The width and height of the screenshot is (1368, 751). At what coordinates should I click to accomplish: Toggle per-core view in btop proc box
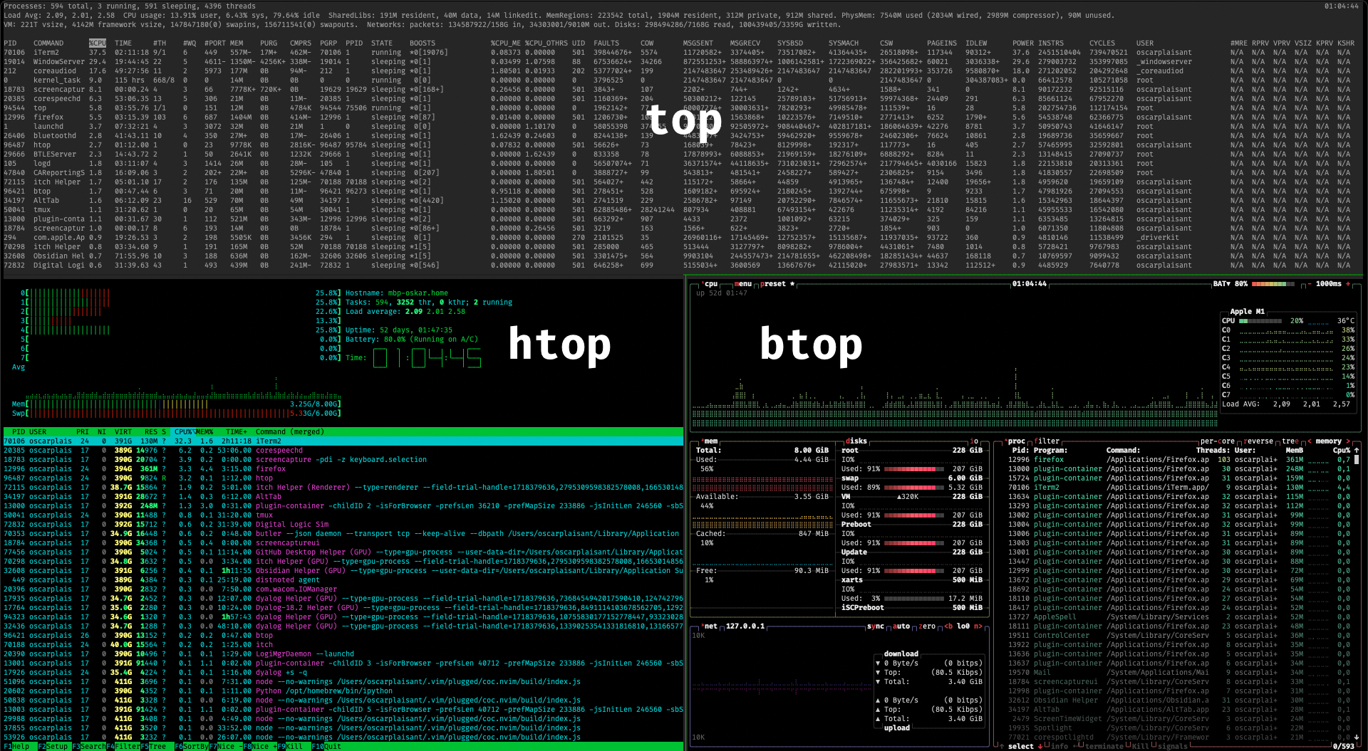click(x=1218, y=441)
